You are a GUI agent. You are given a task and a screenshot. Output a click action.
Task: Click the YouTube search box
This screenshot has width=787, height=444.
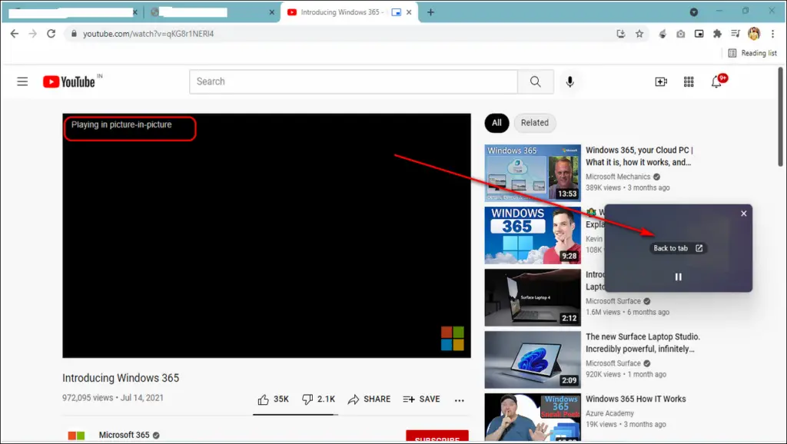pos(354,81)
